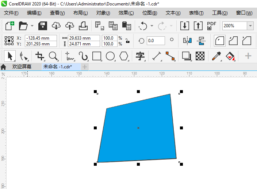The image size is (257, 189).
Task: Select the Crop tool
Action: (x=40, y=56)
